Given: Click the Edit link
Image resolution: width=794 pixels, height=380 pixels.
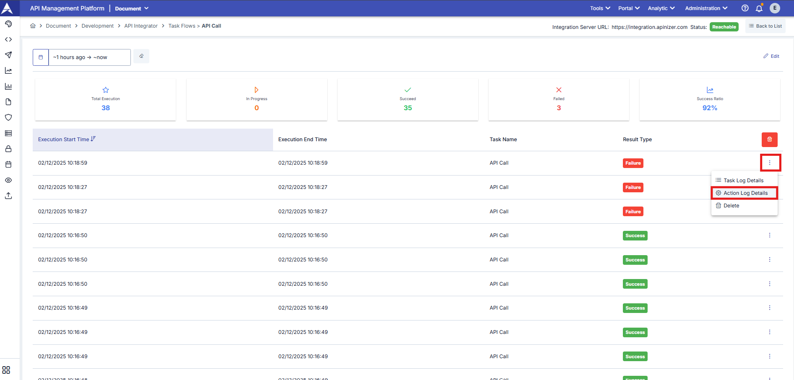Looking at the screenshot, I should tap(771, 56).
